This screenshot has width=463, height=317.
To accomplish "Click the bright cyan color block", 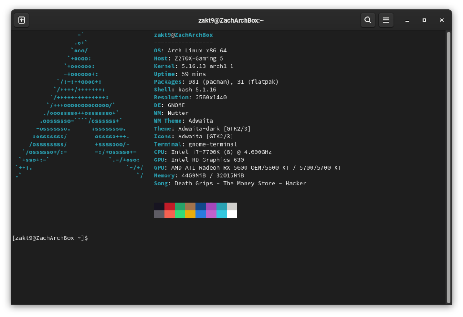I will click(x=222, y=214).
